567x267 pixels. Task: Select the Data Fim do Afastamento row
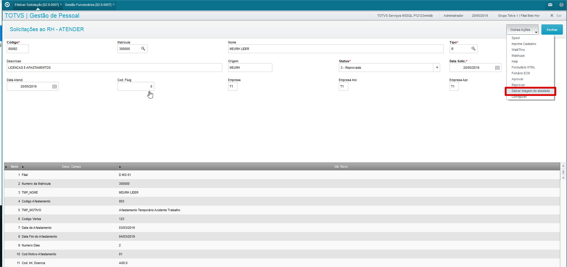pos(282,236)
